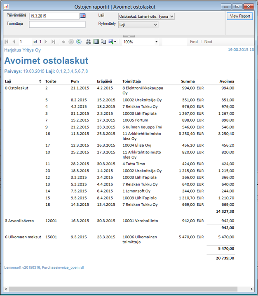Click application icon in title bar
This screenshot has width=258, height=296.
click(6, 7)
